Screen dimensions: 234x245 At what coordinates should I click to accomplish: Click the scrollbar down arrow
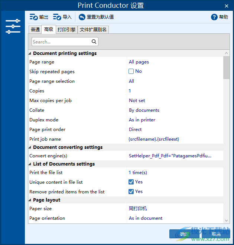[x=226, y=220]
